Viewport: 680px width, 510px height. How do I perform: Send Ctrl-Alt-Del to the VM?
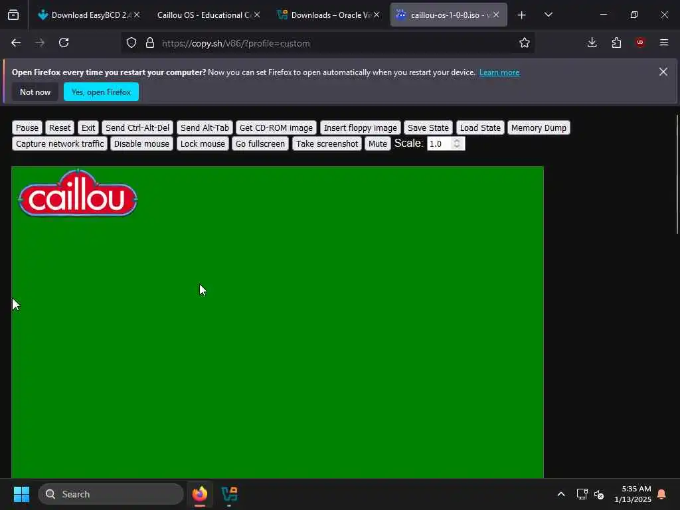[x=137, y=128]
